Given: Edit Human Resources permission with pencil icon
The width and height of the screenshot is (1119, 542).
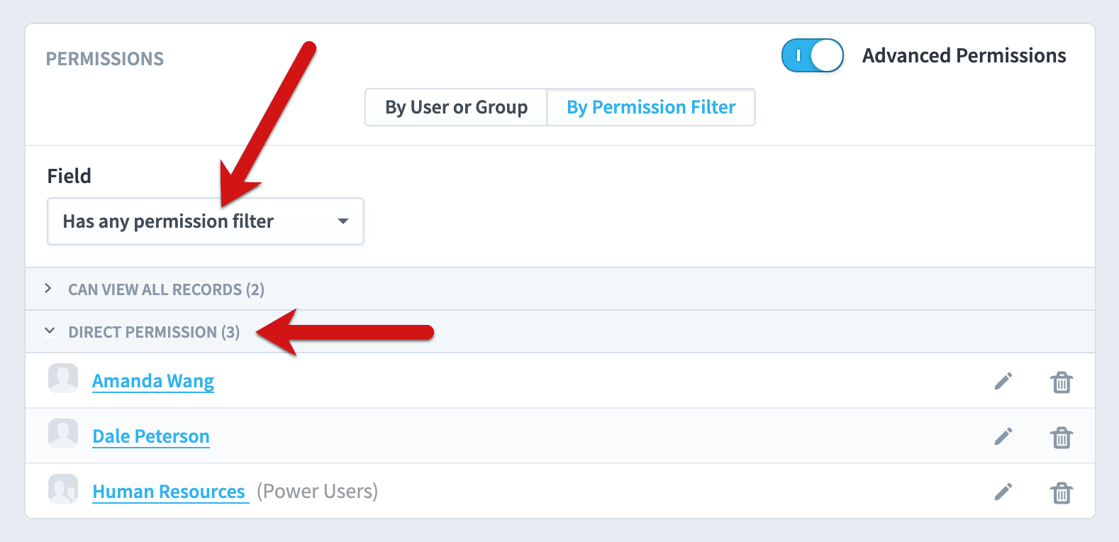Looking at the screenshot, I should point(1003,492).
